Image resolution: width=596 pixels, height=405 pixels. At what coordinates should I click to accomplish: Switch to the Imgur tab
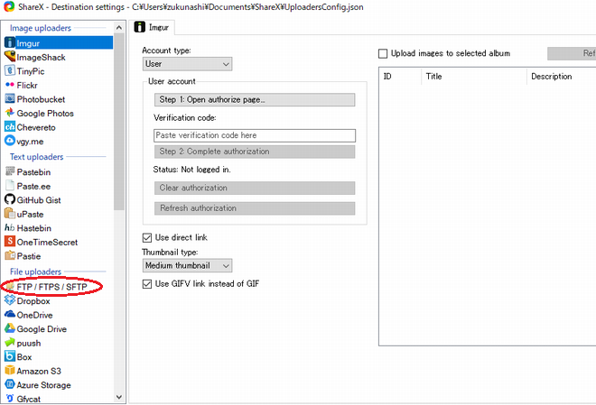click(x=153, y=27)
